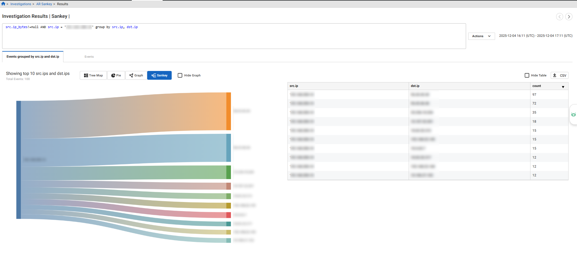Click the green assistant icon on right edge
Viewport: 577px width, 260px height.
tap(573, 114)
